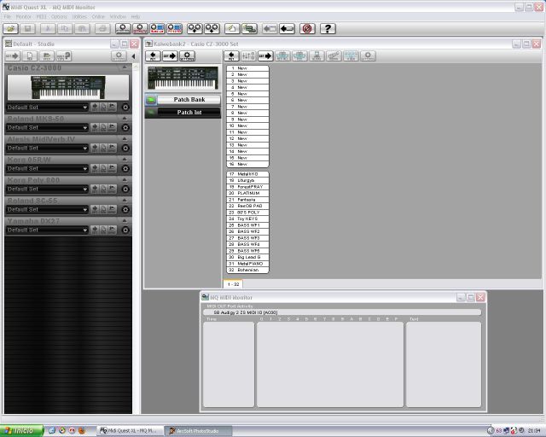
Task: Click the Put icon left of the keyboard thumbnail
Action: [153, 55]
